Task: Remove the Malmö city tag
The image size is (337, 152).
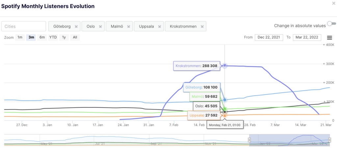Action: point(129,26)
